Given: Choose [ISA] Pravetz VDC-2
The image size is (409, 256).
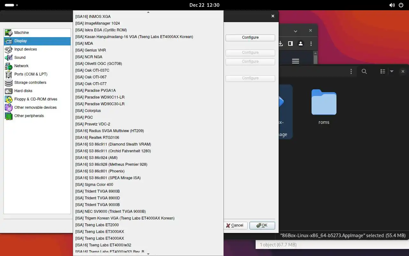Looking at the screenshot, I should click(x=148, y=124).
